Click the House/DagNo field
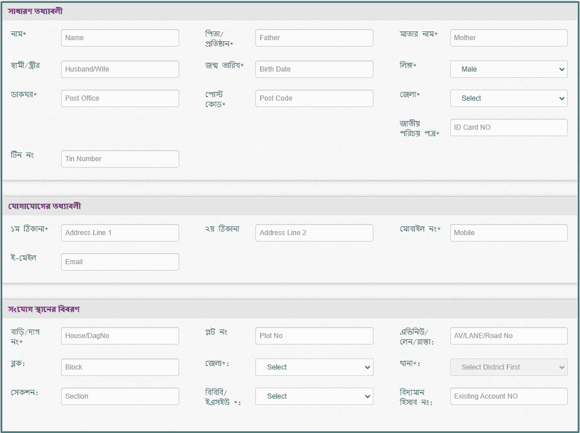The image size is (580, 433). click(120, 336)
